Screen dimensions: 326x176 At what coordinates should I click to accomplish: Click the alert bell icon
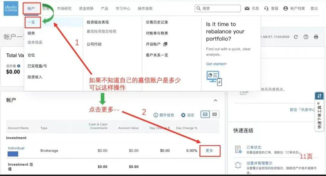(238, 165)
